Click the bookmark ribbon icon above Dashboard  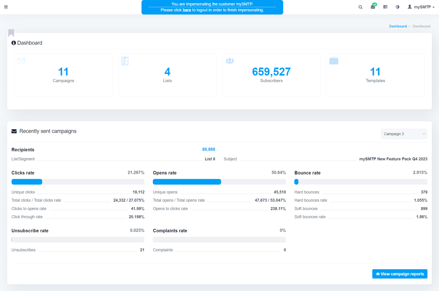point(11,33)
